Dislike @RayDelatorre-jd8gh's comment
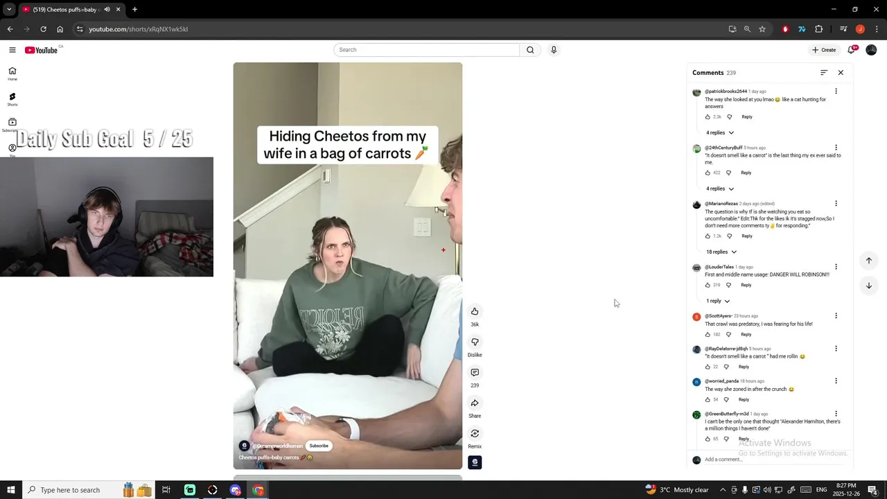This screenshot has width=887, height=499. tap(726, 367)
